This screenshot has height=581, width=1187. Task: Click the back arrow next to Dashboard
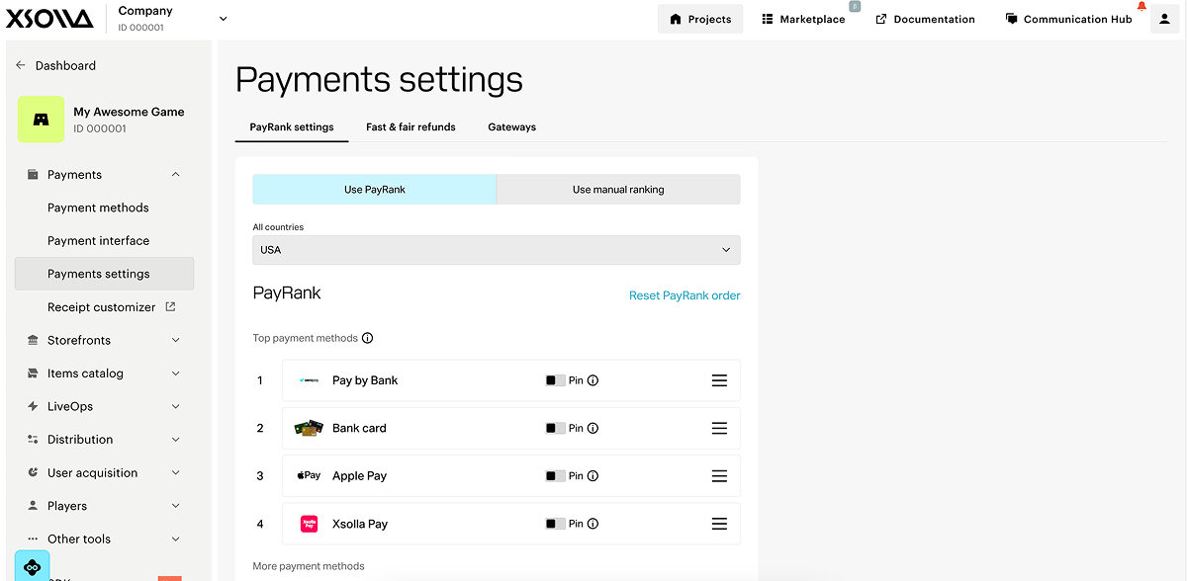[21, 65]
